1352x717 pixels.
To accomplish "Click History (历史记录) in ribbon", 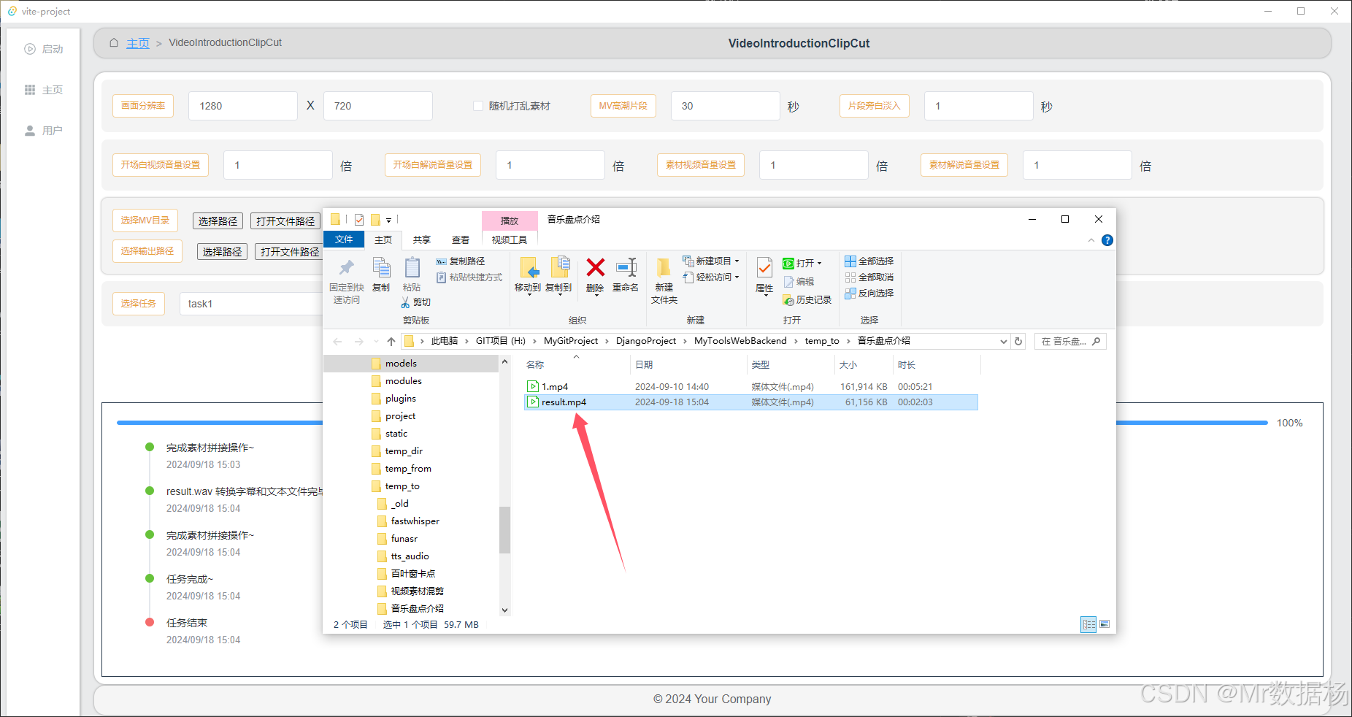I will 807,300.
